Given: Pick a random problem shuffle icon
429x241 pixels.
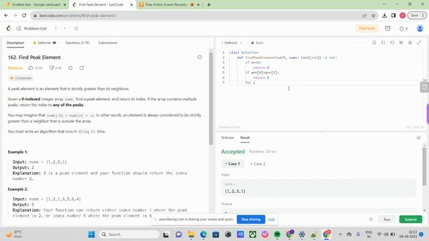Looking at the screenshot, I should coord(76,28).
